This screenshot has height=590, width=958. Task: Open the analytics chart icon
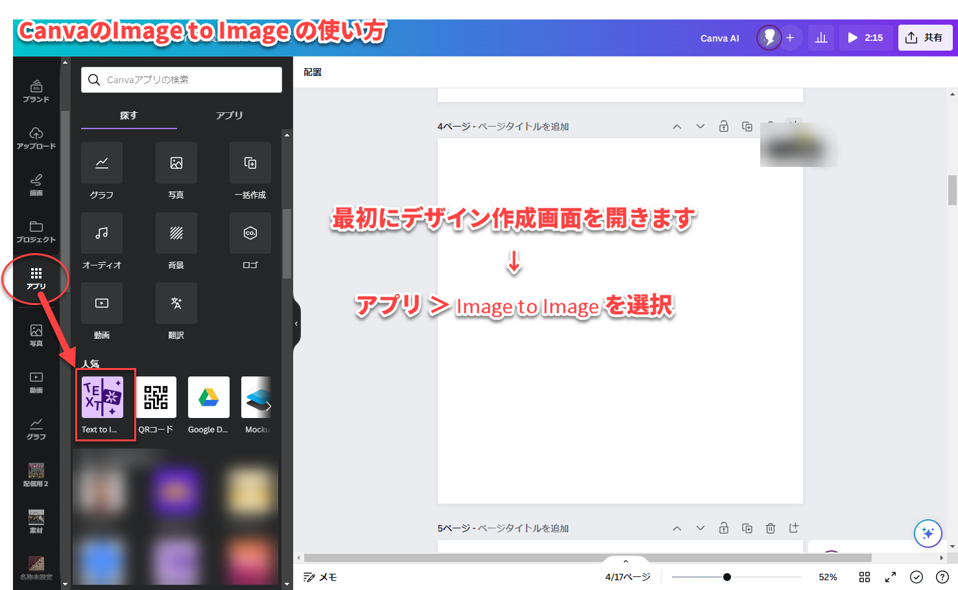[821, 38]
